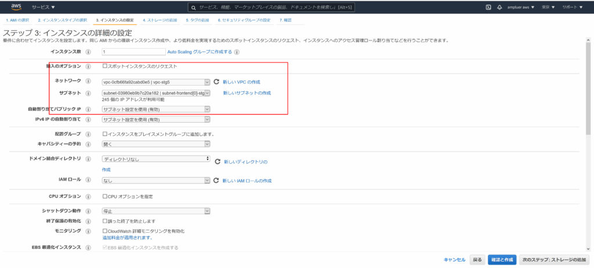Click 新しいサブネットの作成 link
The image size is (594, 268).
point(247,93)
